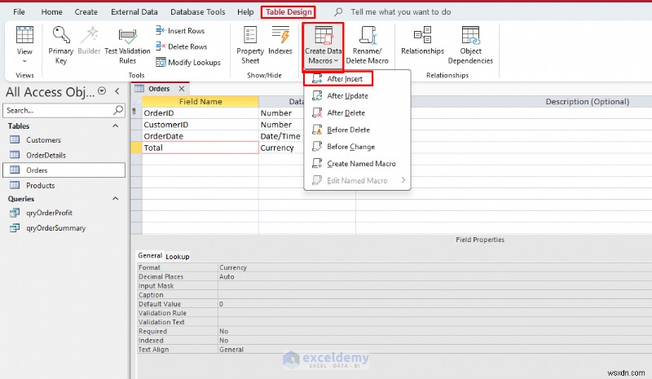Viewport: 652px width, 379px height.
Task: Open Rename/Delete Macro dialog
Action: point(368,45)
